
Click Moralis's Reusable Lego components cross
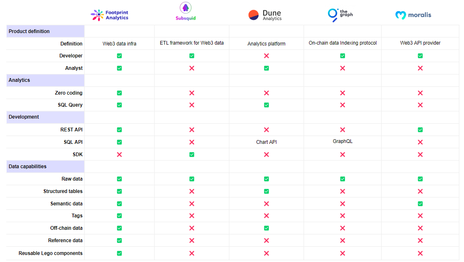[420, 253]
